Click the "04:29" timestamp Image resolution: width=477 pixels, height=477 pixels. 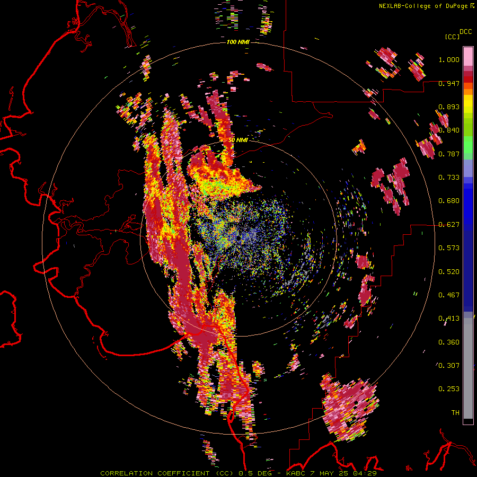coord(365,473)
